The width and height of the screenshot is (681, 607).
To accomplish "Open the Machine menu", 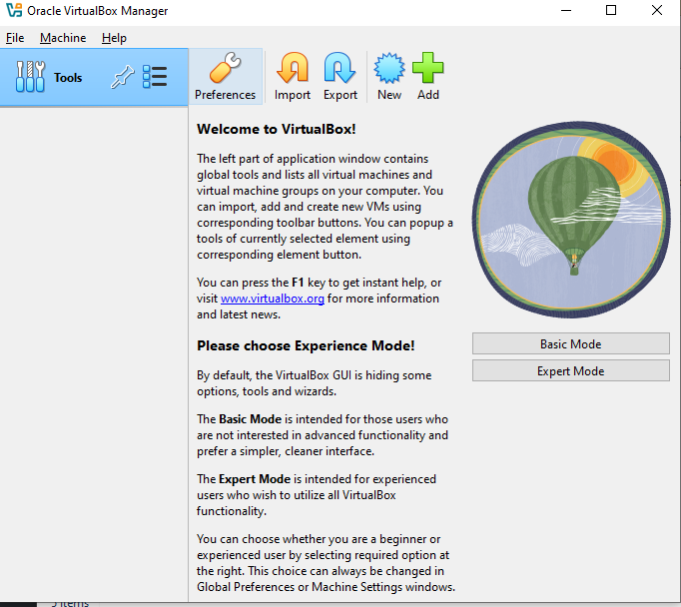I will (x=63, y=38).
